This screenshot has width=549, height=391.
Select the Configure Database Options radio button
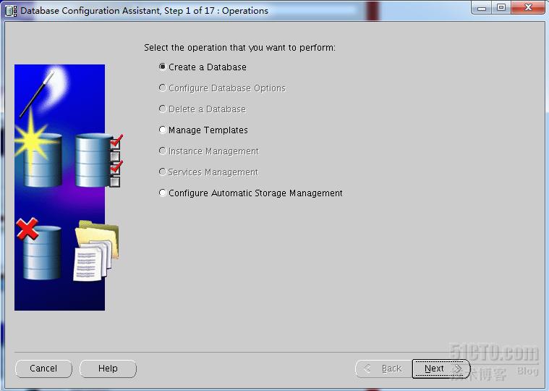pyautogui.click(x=163, y=88)
